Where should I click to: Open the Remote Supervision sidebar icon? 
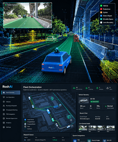click(4, 118)
